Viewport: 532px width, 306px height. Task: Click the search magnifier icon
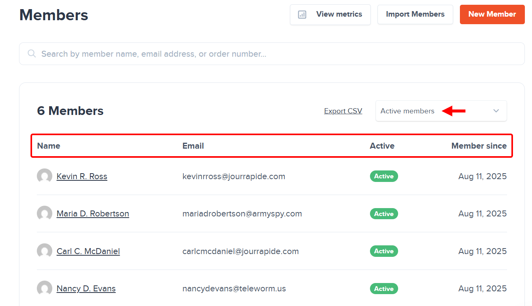click(x=32, y=54)
